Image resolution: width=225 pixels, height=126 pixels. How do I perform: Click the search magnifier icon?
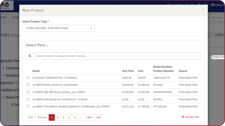30,56
